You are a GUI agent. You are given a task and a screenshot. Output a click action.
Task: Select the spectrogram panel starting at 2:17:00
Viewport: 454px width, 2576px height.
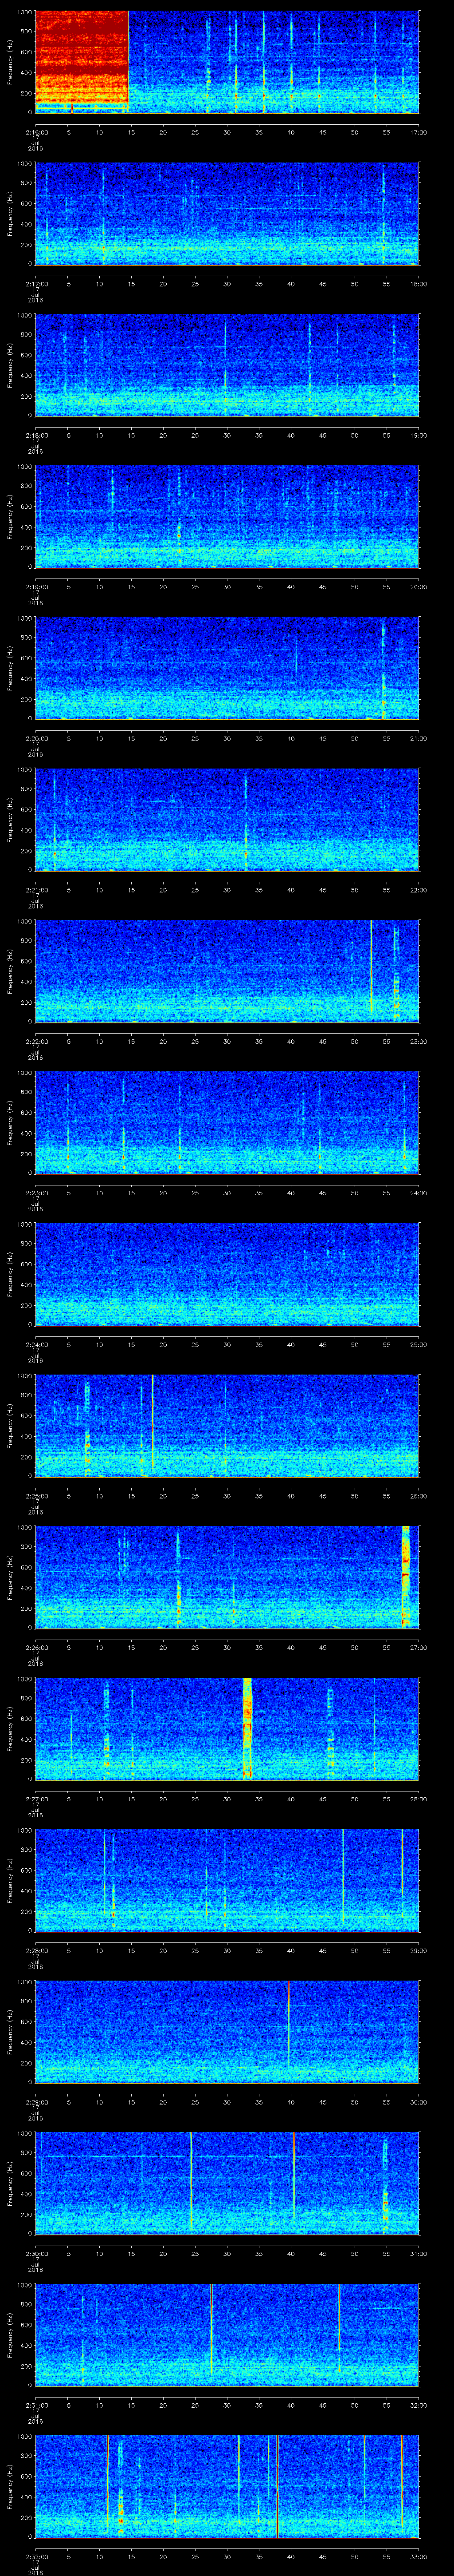click(x=227, y=214)
